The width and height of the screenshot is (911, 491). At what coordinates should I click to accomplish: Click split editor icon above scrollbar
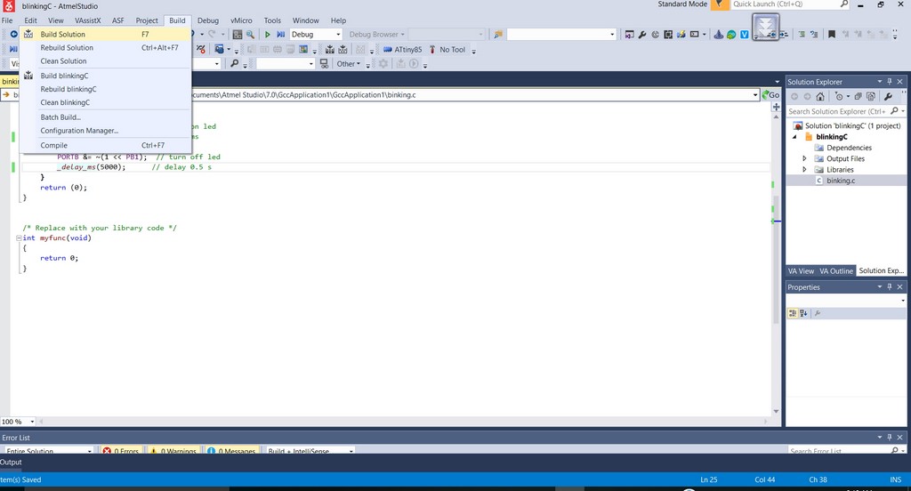click(776, 107)
